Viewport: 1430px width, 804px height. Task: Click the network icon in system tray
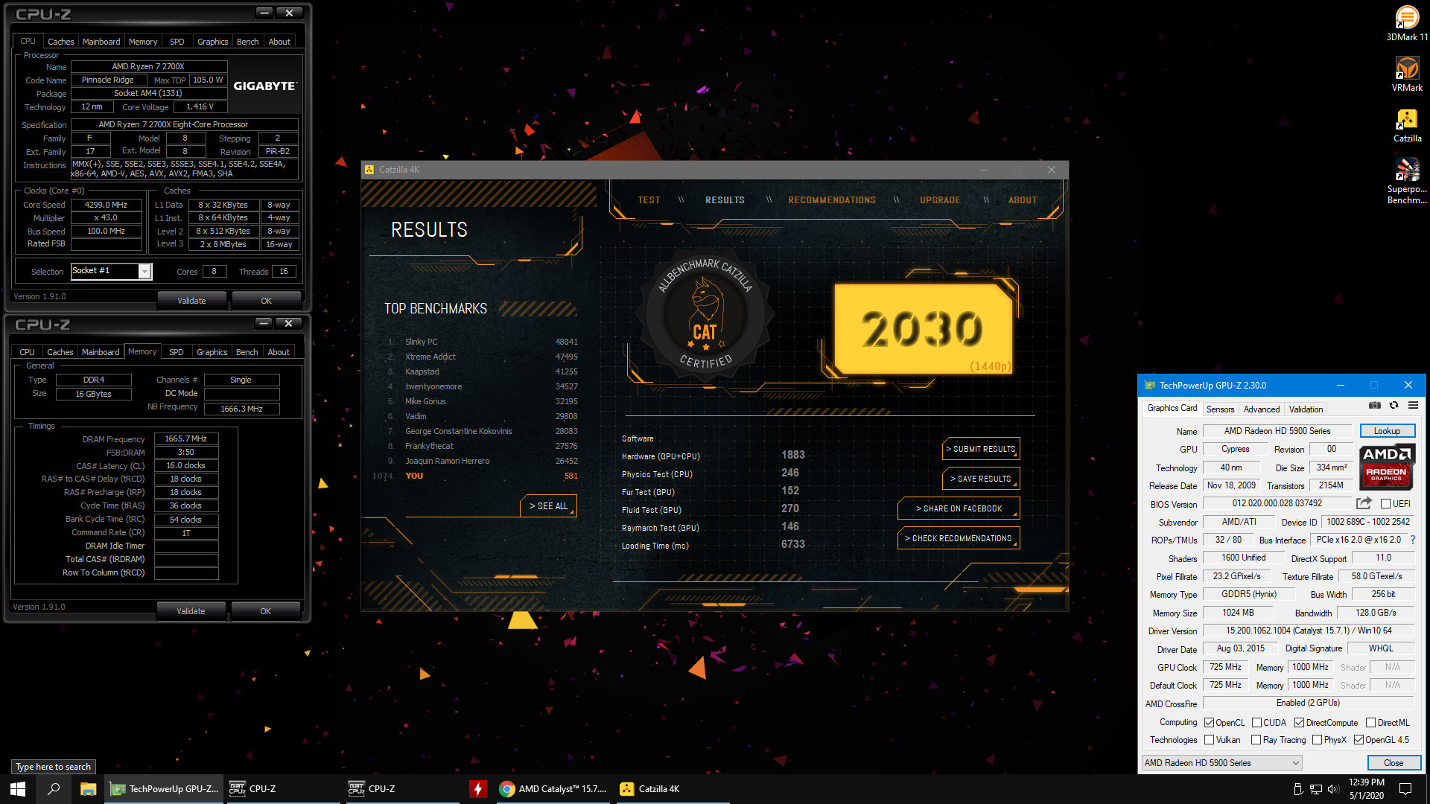[1315, 789]
